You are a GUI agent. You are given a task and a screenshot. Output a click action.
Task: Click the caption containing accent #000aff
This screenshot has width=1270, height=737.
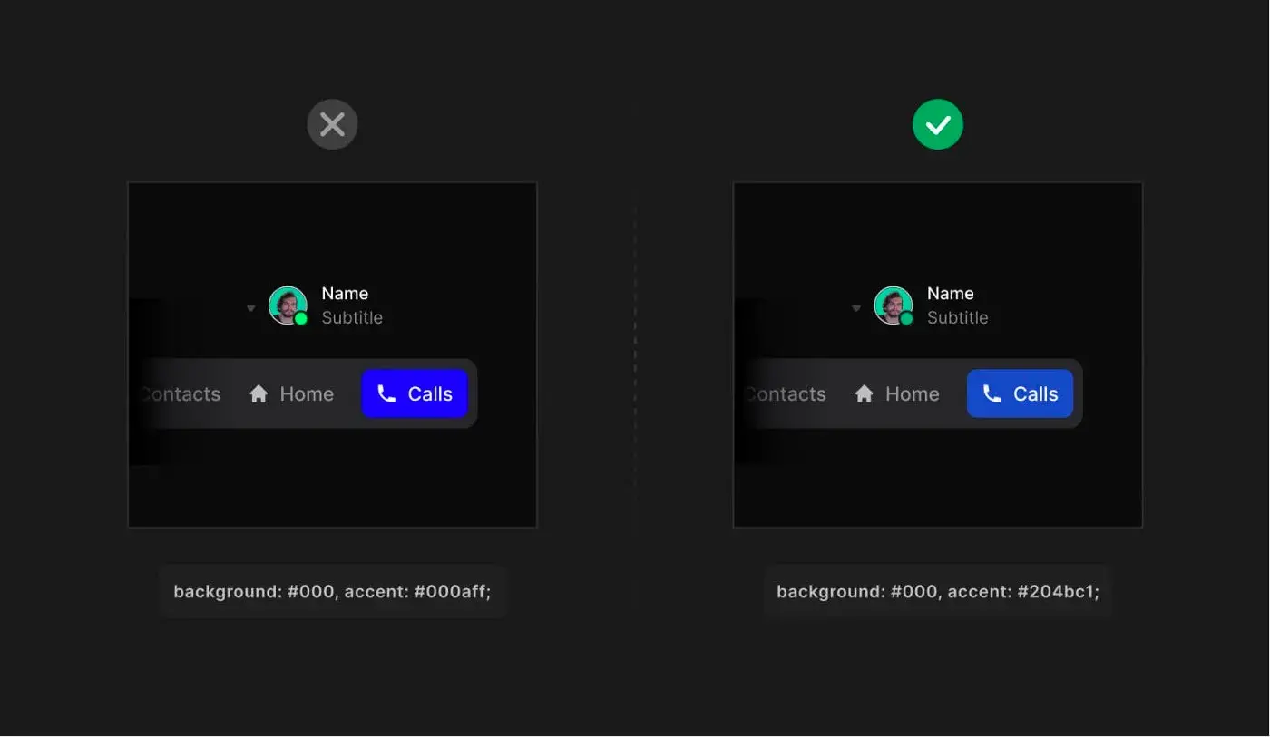332,592
